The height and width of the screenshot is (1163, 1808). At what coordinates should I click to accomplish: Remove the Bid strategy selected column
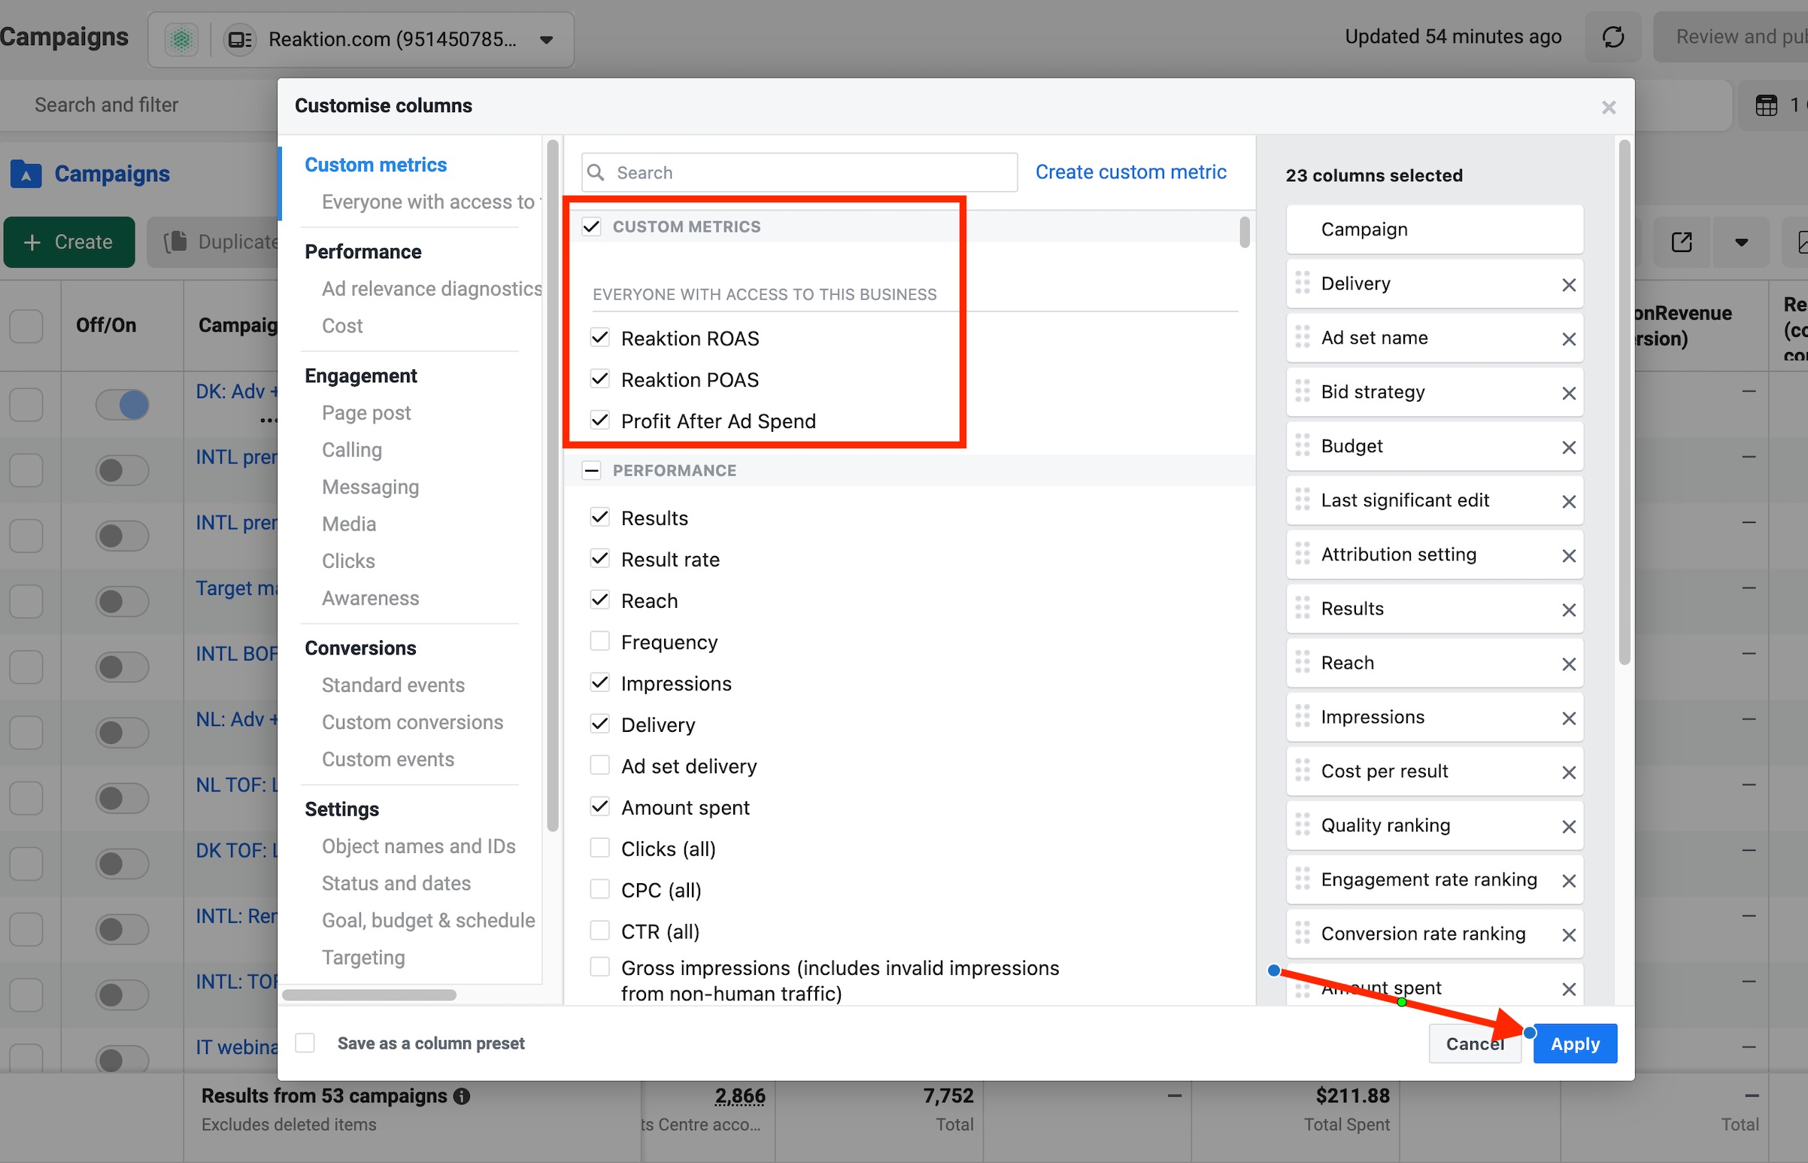(x=1568, y=393)
